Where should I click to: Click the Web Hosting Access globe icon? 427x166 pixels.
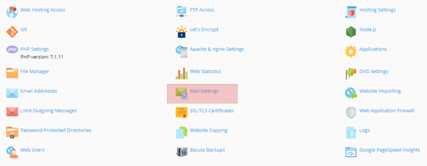coord(12,12)
